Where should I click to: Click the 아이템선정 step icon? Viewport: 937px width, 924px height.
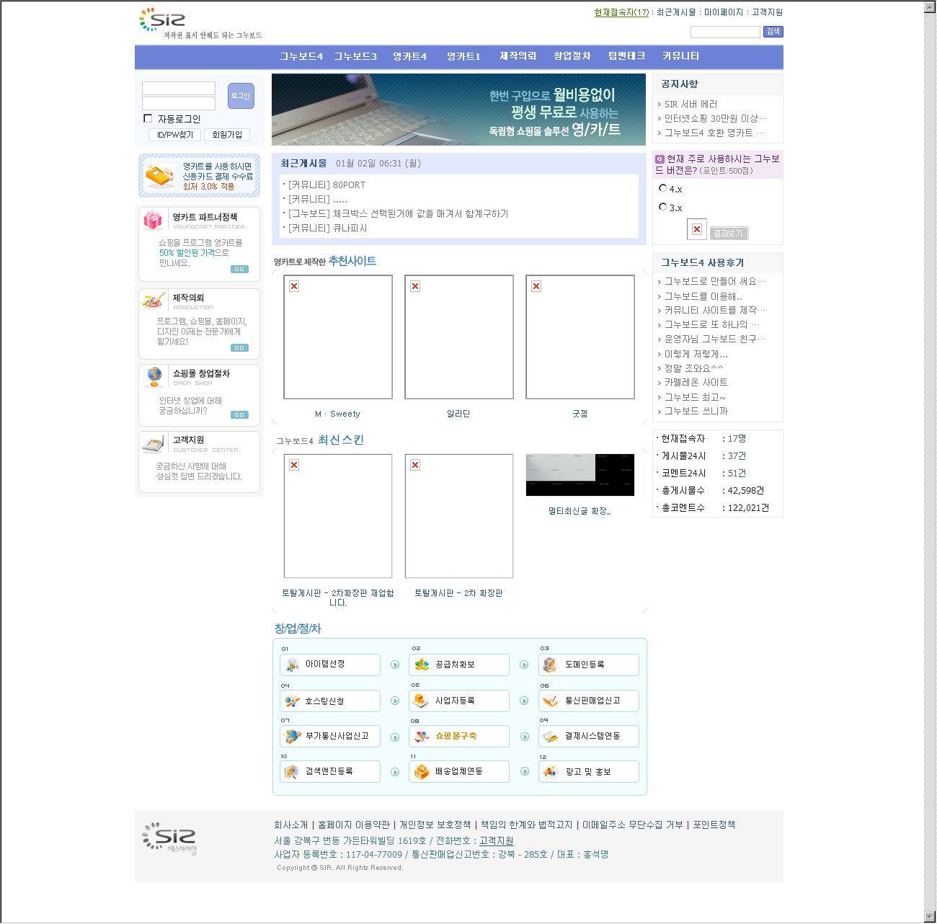tap(292, 665)
